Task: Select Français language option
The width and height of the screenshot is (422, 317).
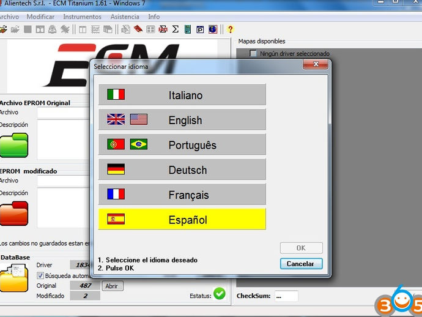Action: click(182, 194)
